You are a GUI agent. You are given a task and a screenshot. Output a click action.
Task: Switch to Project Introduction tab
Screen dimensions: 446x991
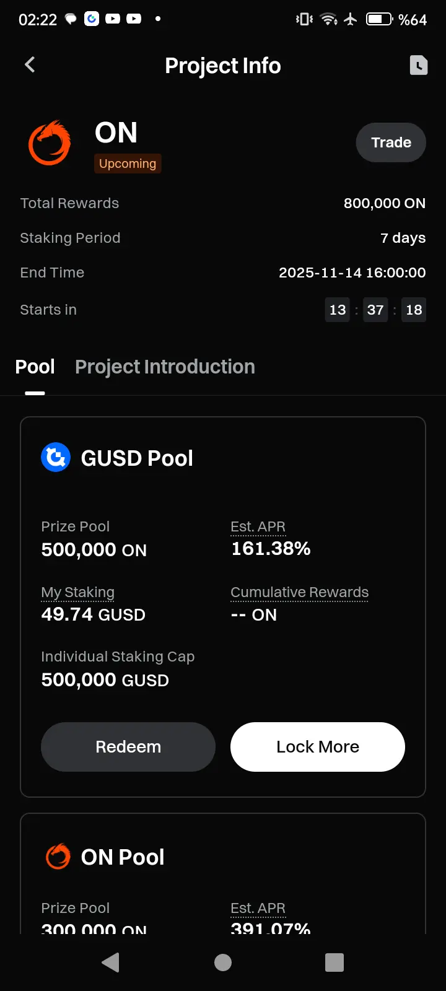click(165, 367)
